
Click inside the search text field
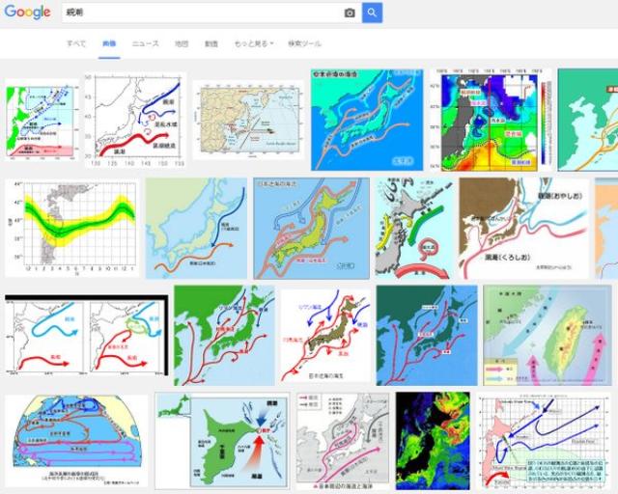pos(193,13)
